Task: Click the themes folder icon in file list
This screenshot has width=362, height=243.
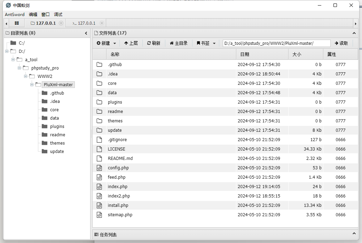Action: [x=99, y=121]
